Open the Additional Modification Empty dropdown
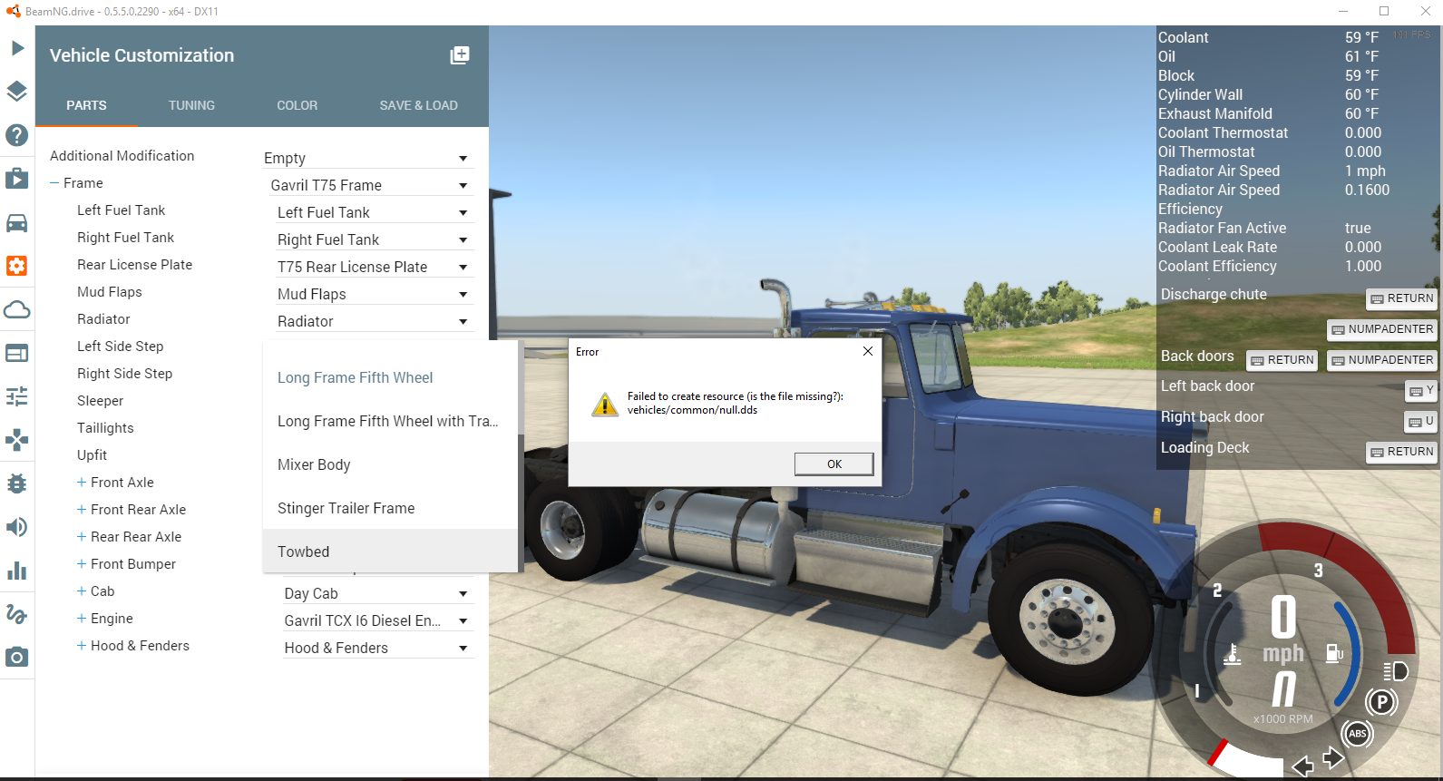Screen dimensions: 1443x781 [368, 158]
